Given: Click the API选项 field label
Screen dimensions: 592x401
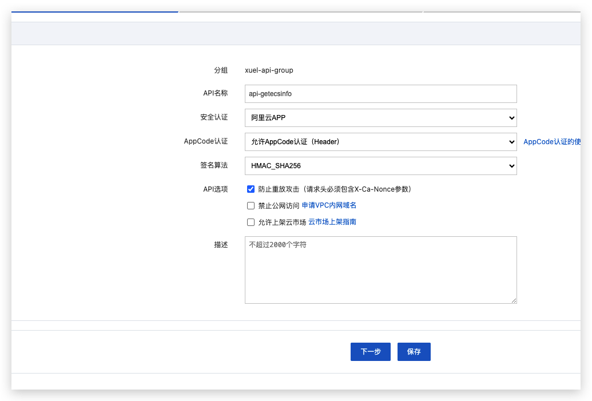Looking at the screenshot, I should point(216,189).
